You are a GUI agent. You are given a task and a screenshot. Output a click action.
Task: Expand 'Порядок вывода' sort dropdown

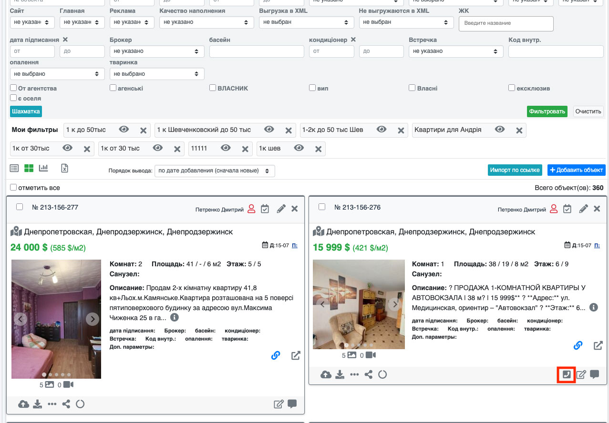215,171
